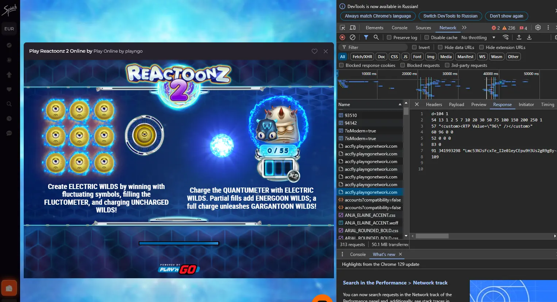Open the Timing detail tab
The image size is (557, 302).
pyautogui.click(x=547, y=105)
